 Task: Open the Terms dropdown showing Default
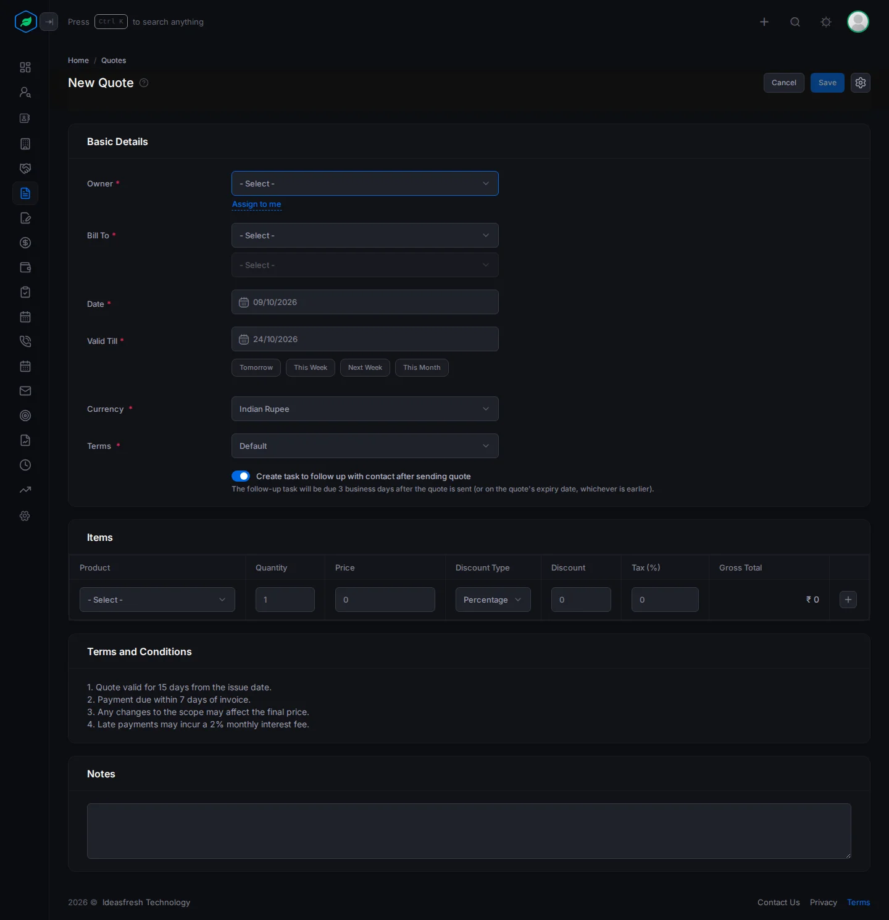(x=365, y=446)
